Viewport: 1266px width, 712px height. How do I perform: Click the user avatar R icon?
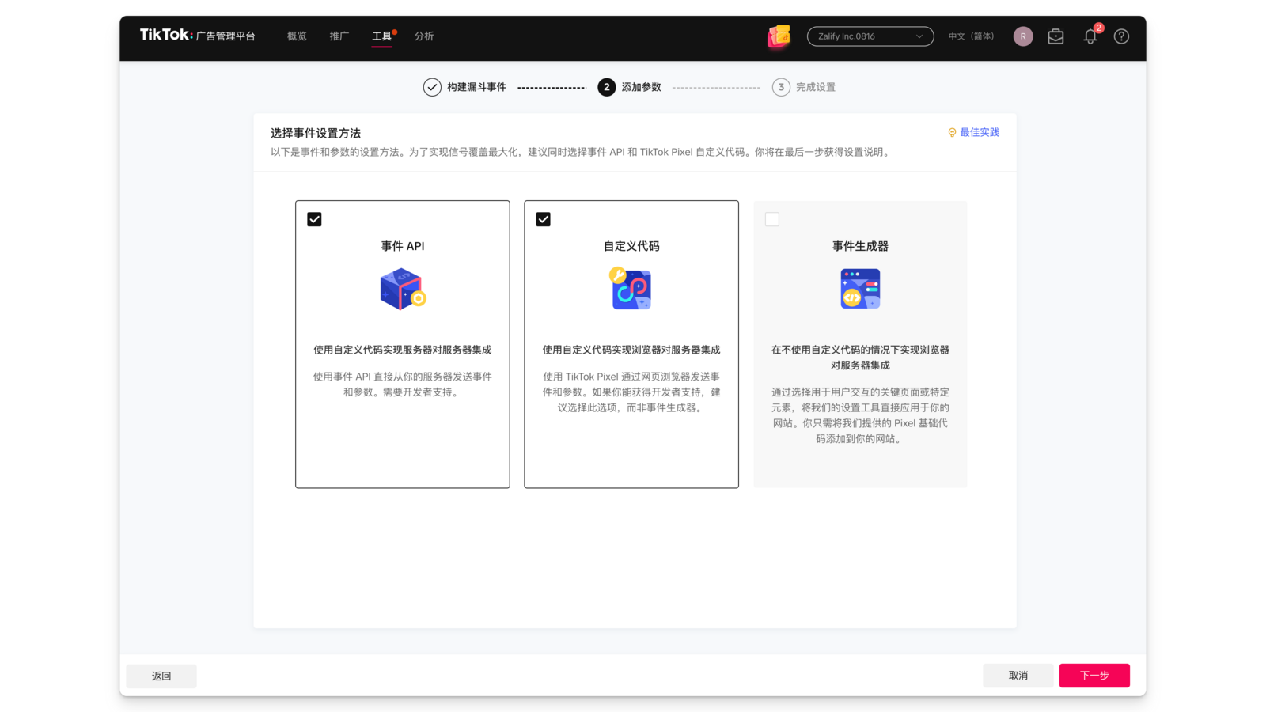tap(1022, 36)
